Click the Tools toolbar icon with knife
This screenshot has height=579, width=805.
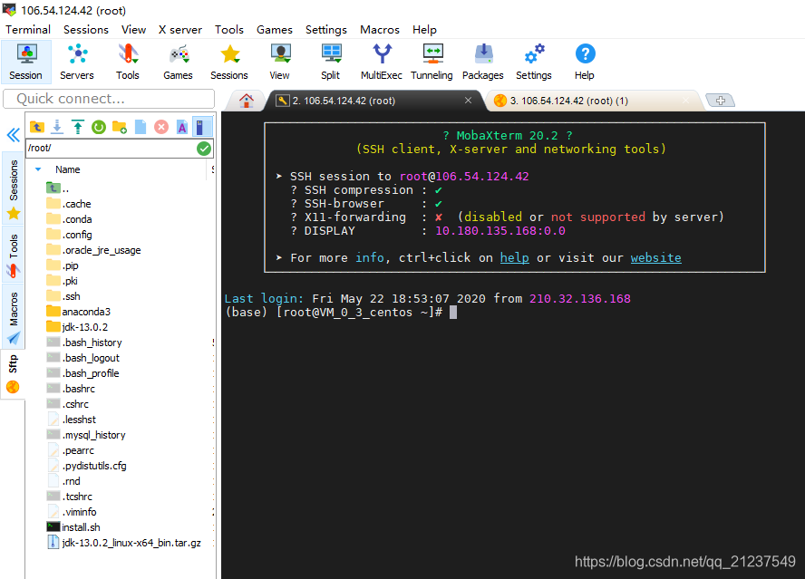click(x=127, y=63)
